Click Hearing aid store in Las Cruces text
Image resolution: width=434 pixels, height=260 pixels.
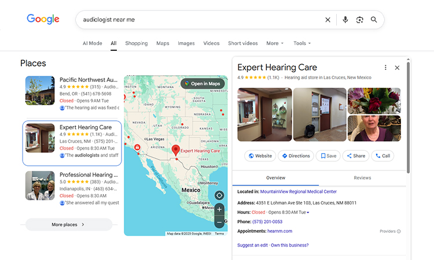(328, 77)
